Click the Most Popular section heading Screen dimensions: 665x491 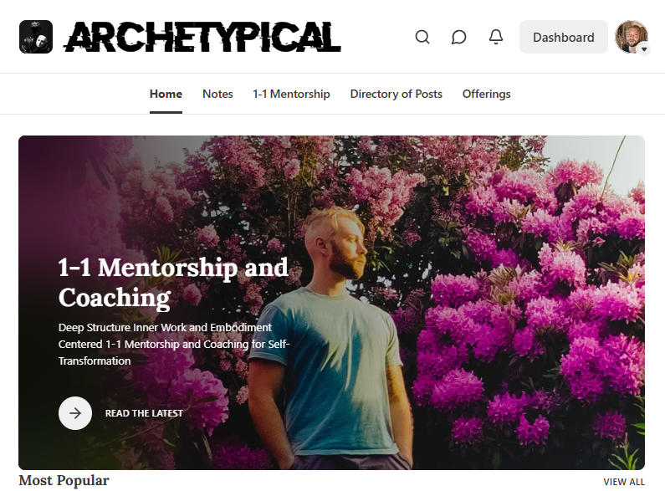tap(64, 480)
